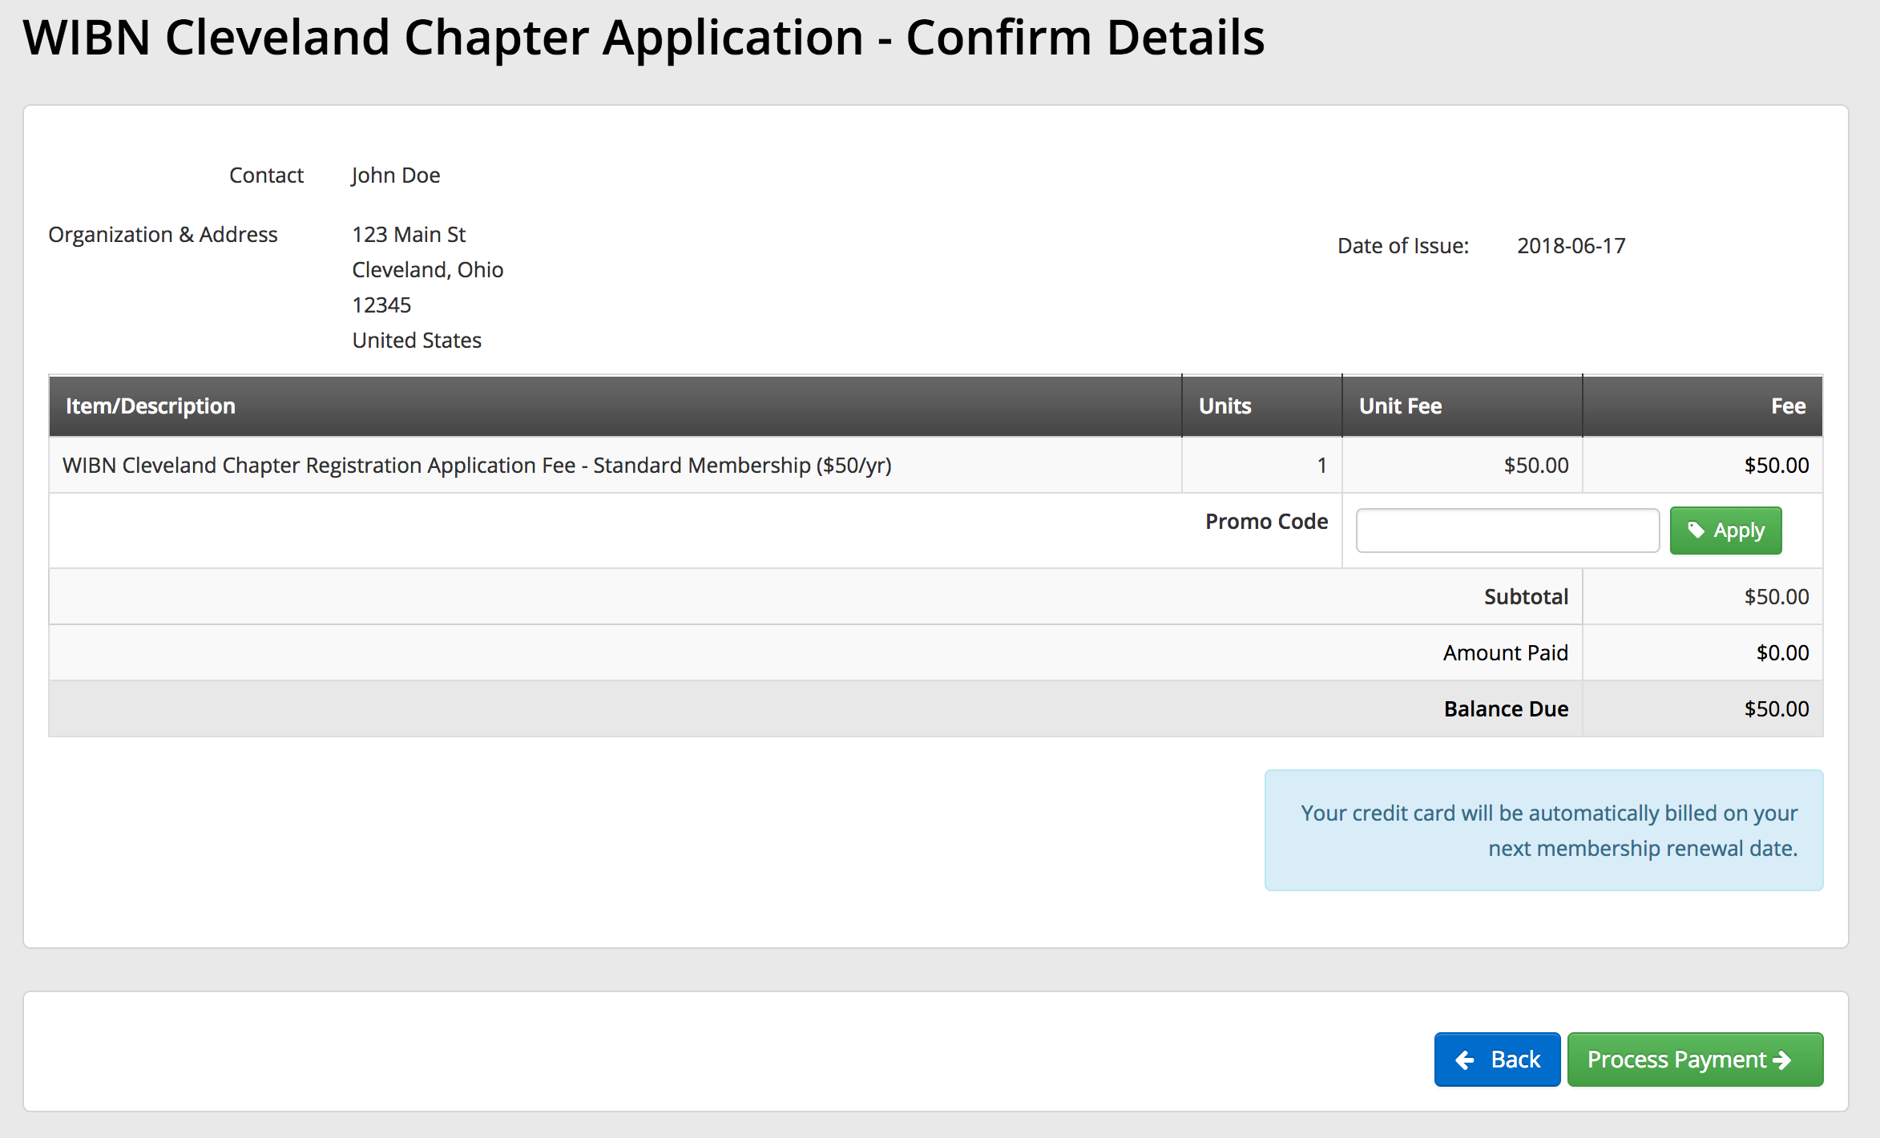Image resolution: width=1880 pixels, height=1138 pixels.
Task: Click the Amount Paid value $0.00
Action: click(x=1782, y=652)
